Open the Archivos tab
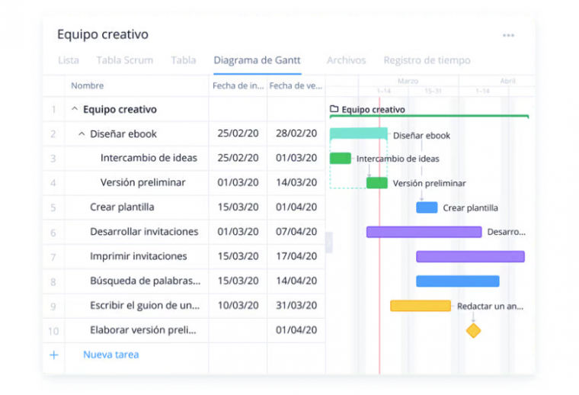This screenshot has width=579, height=395. pos(346,60)
